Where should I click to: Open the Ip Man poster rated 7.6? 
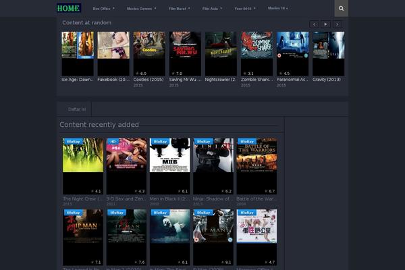[126, 237]
